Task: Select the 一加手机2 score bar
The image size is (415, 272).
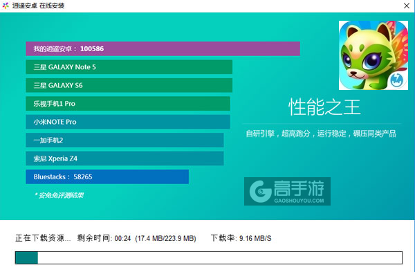Action: [x=124, y=140]
